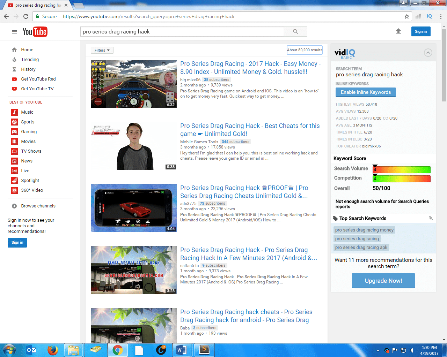
Task: Open the Sports channel icon
Action: click(x=14, y=122)
